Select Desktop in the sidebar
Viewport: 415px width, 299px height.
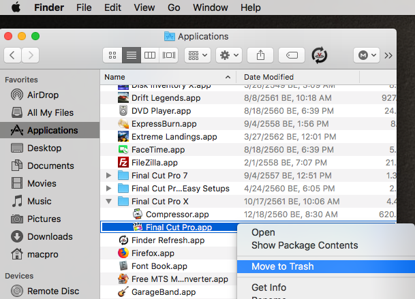pos(50,148)
